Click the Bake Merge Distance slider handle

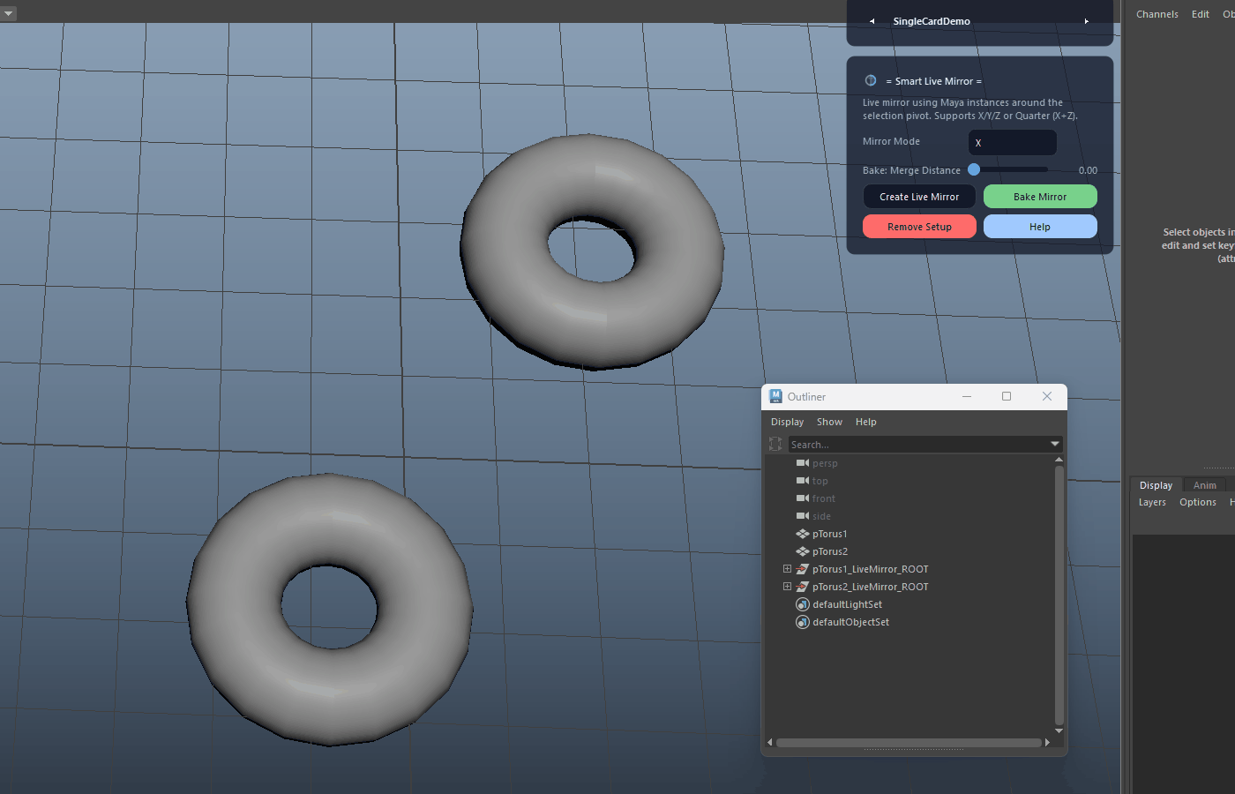click(974, 169)
